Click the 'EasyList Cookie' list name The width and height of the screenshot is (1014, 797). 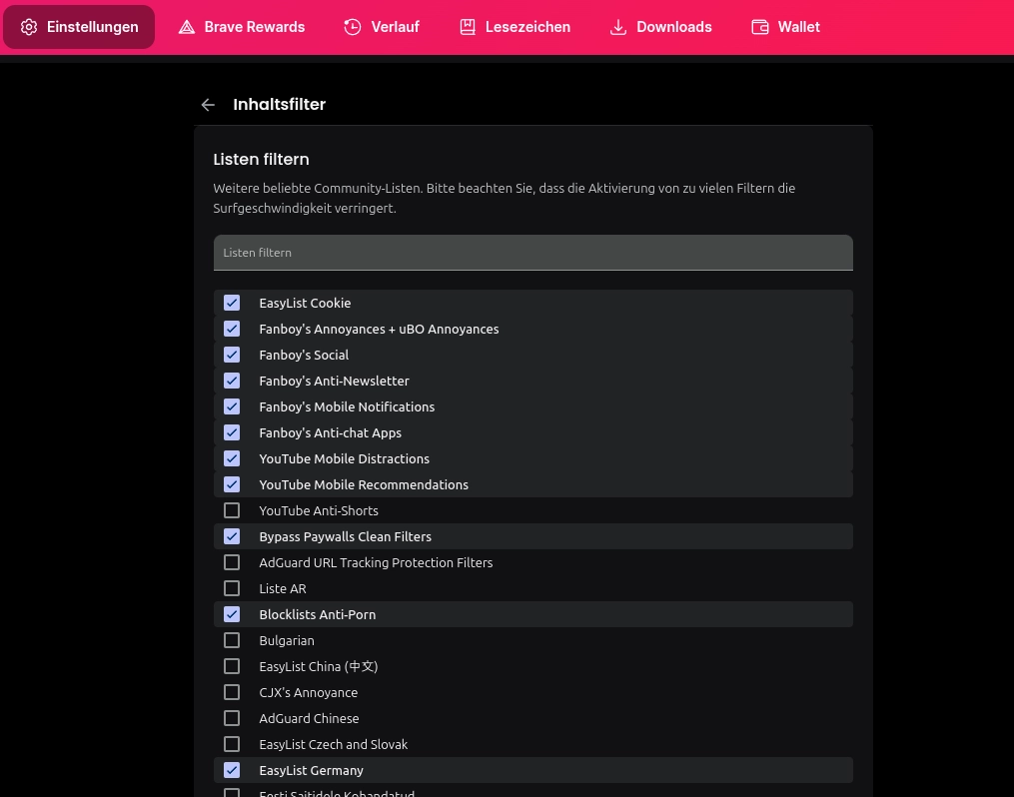(x=305, y=304)
